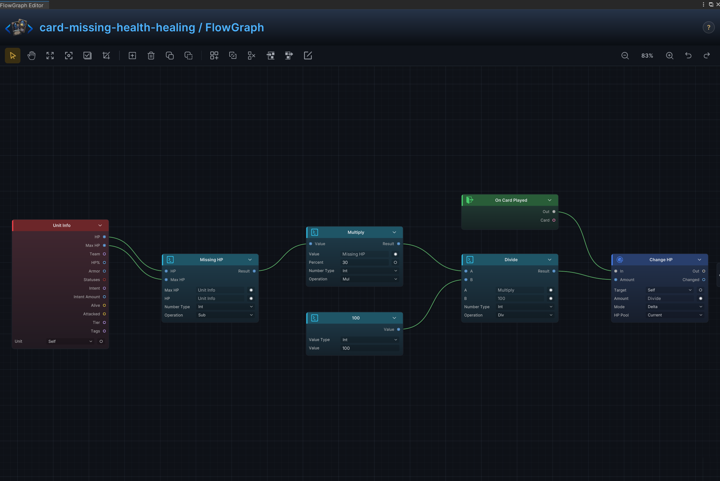Collapse the Multiply node
This screenshot has height=481, width=720.
click(x=394, y=233)
